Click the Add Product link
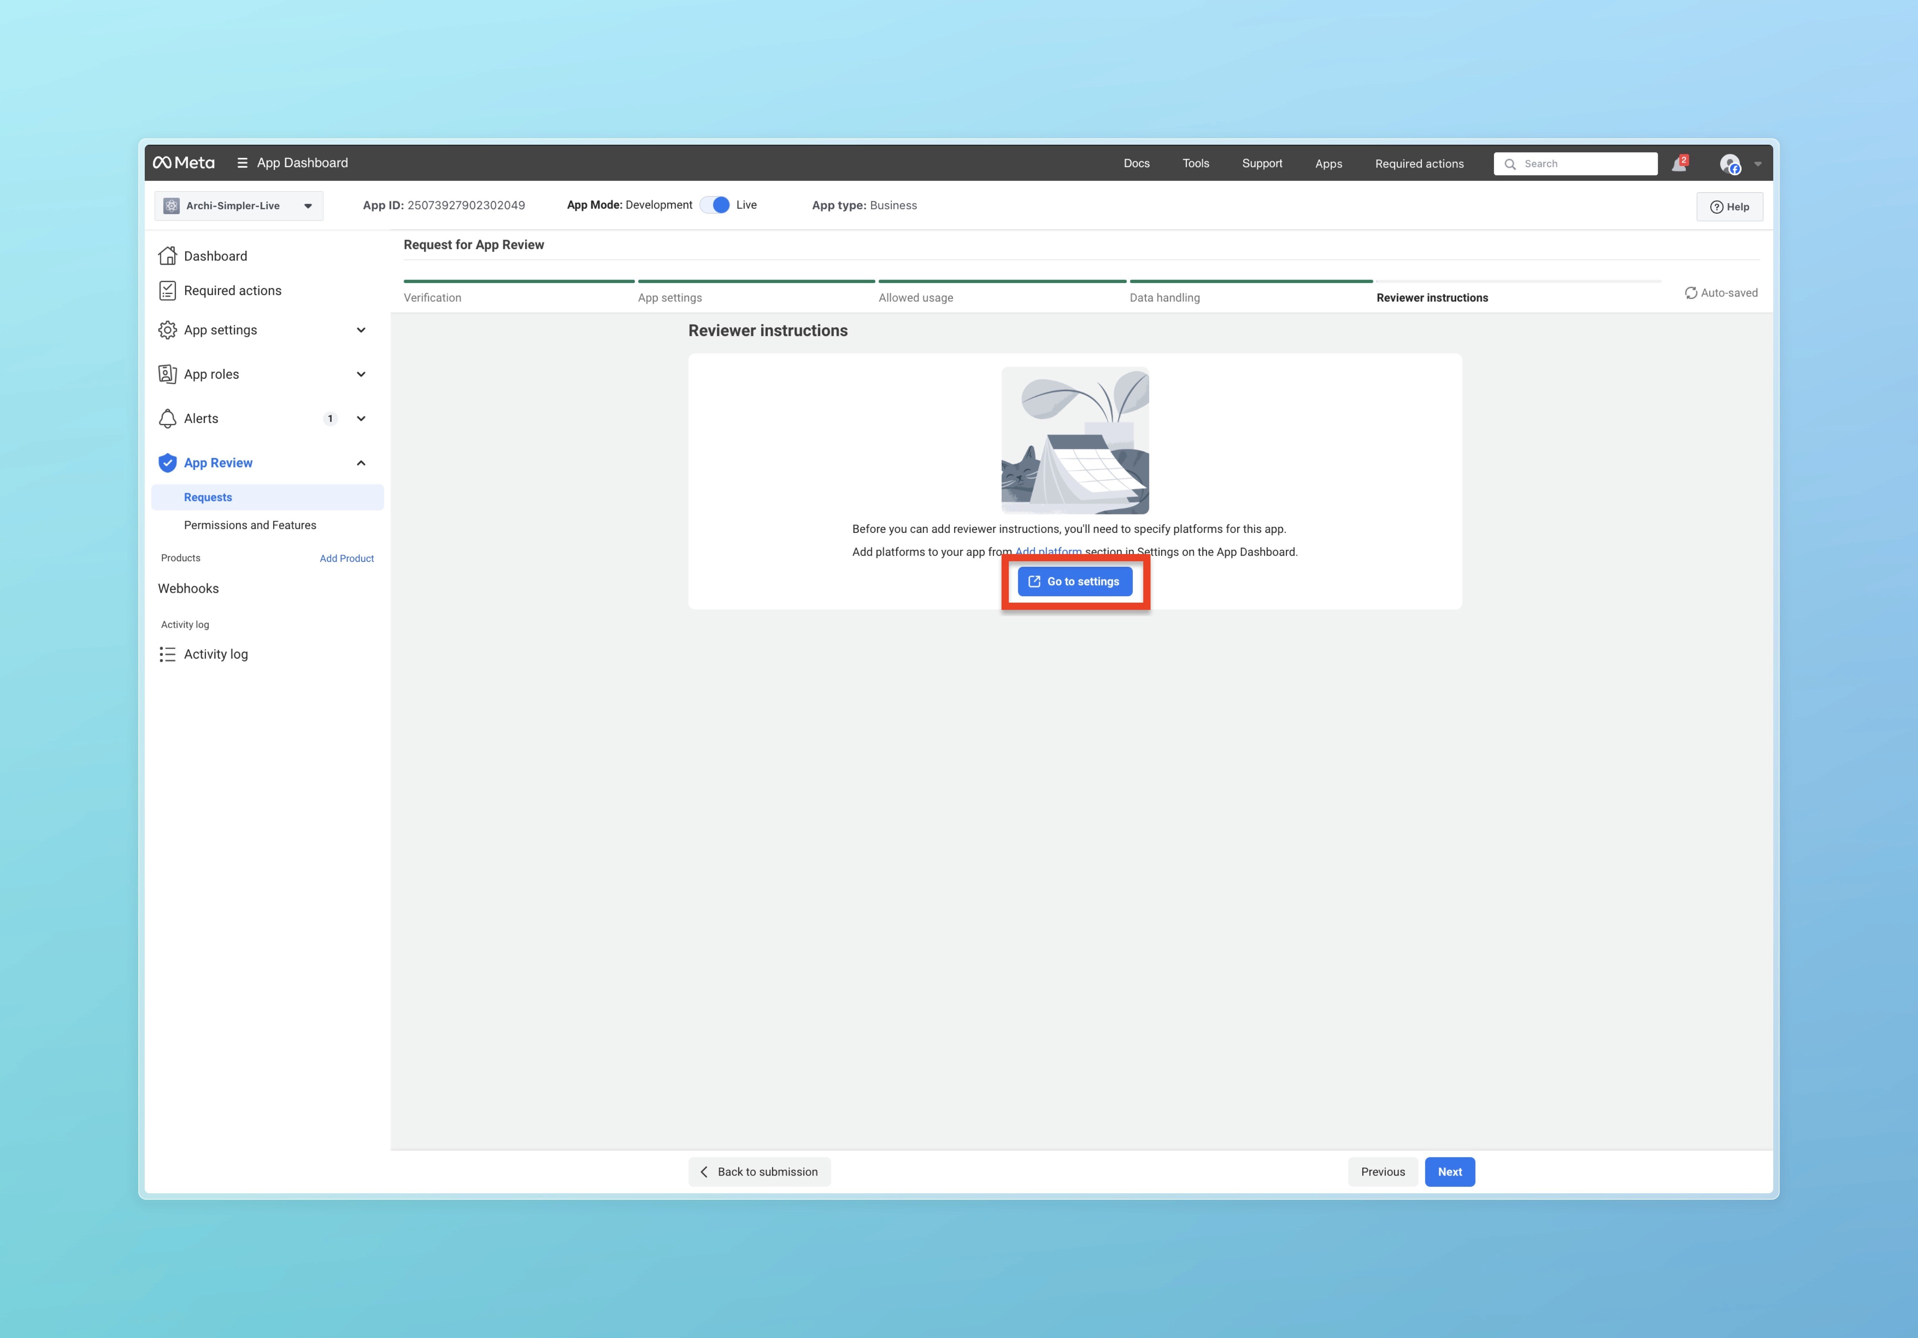 pos(347,559)
